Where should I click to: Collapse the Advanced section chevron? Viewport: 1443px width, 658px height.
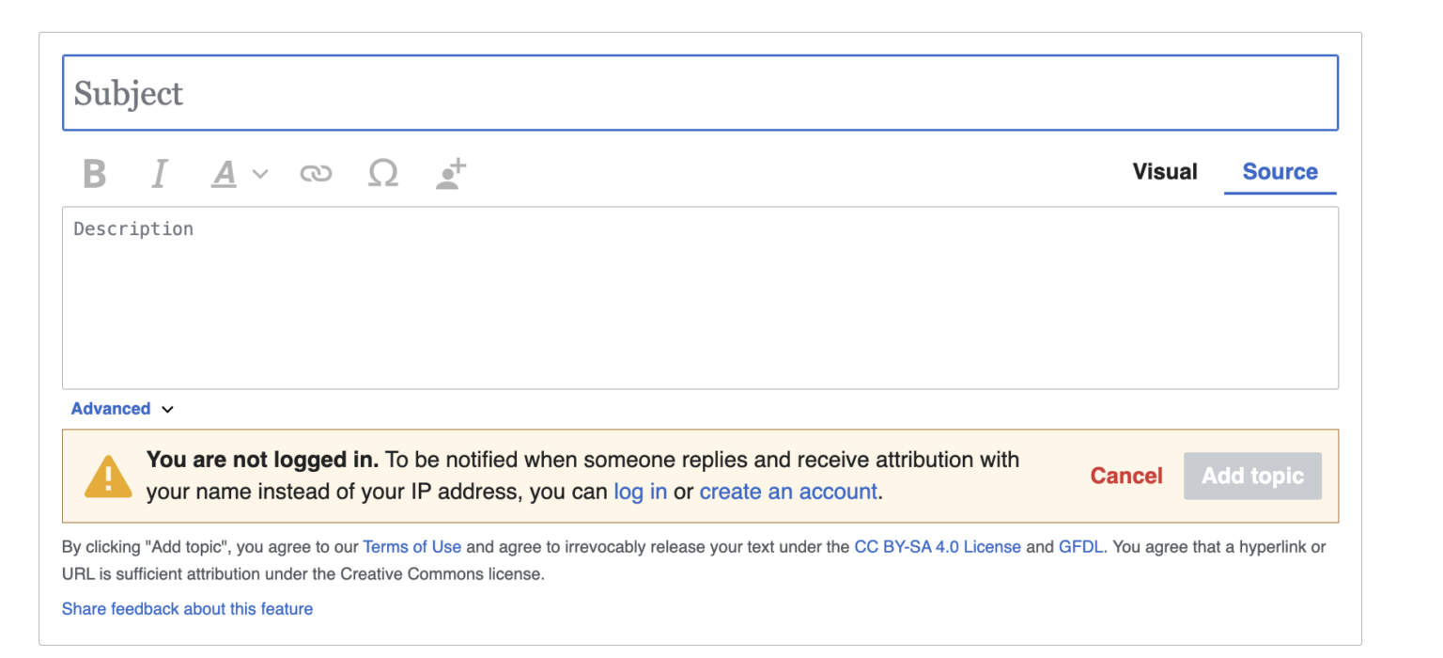pyautogui.click(x=166, y=409)
